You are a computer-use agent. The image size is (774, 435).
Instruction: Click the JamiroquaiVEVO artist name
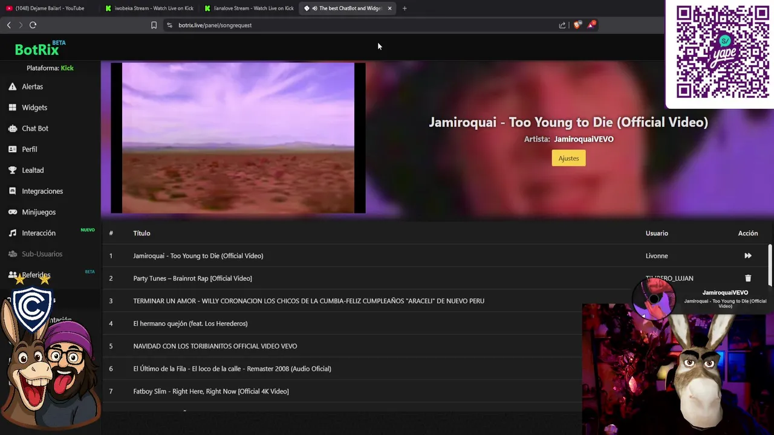[584, 139]
